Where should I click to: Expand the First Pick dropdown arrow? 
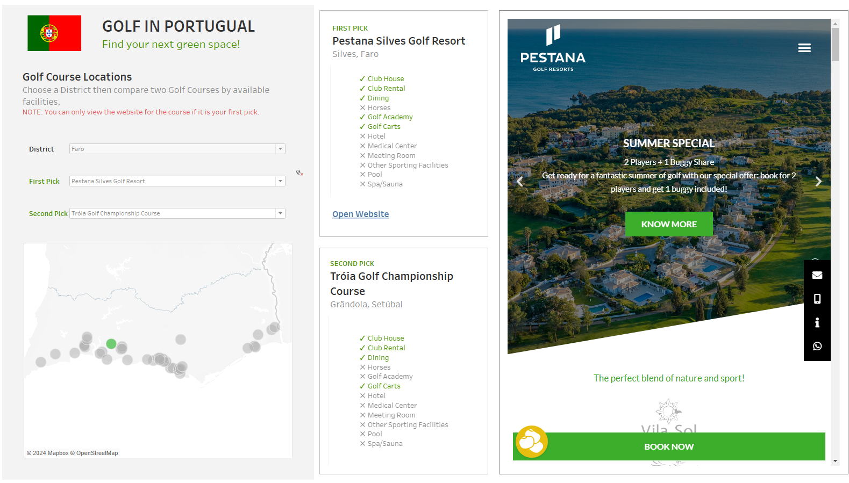click(280, 181)
